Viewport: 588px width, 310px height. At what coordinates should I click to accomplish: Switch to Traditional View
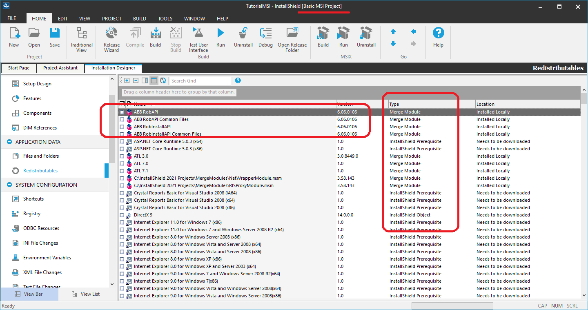(x=81, y=40)
